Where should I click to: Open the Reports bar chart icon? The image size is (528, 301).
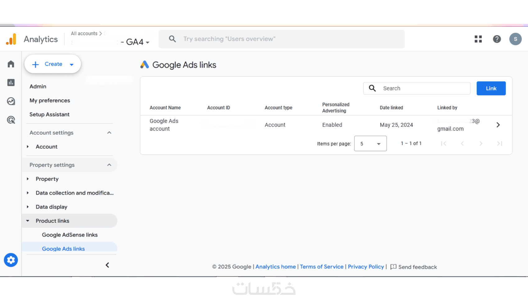[x=11, y=83]
